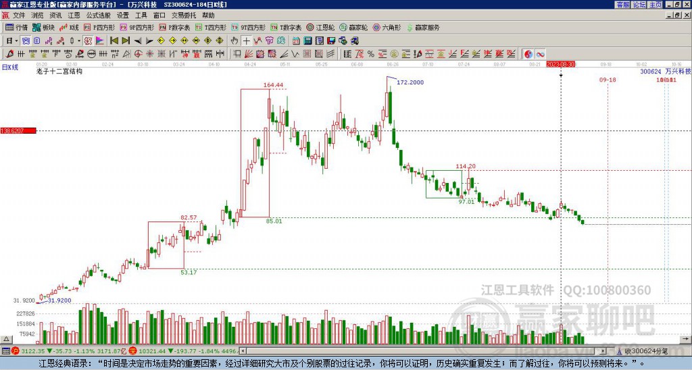Open the 行情 market quotes view
This screenshot has width=692, height=370.
click(16, 27)
